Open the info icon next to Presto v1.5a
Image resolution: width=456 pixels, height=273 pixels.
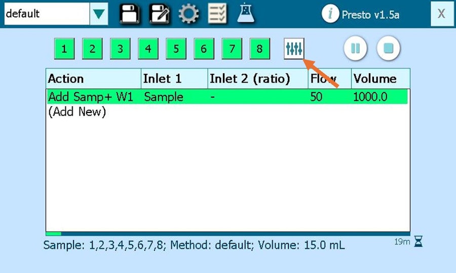click(330, 14)
